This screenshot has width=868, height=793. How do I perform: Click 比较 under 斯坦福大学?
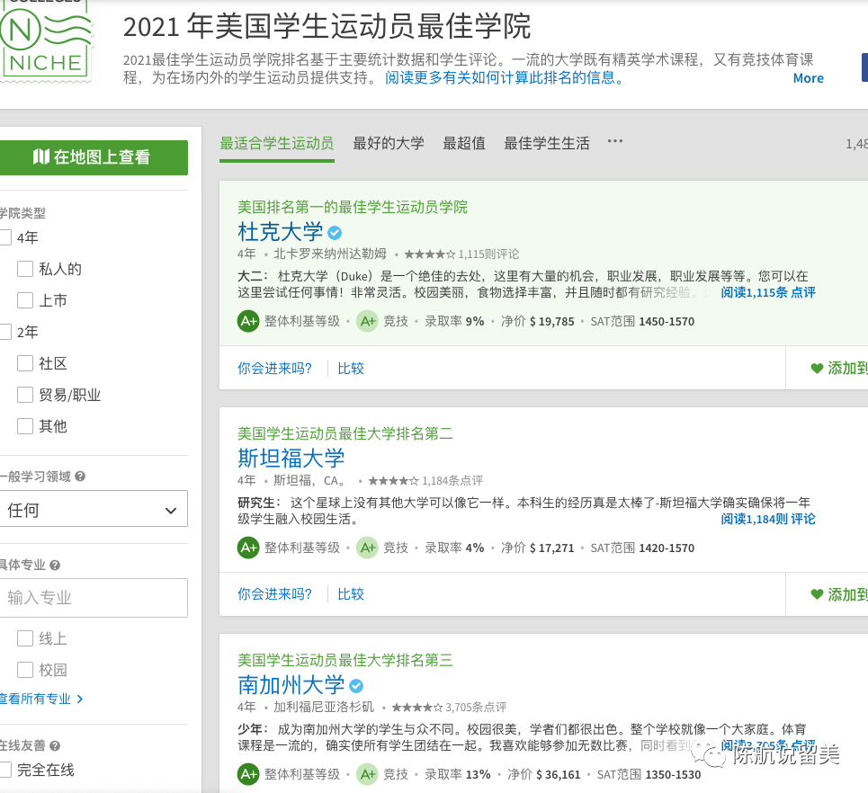351,594
